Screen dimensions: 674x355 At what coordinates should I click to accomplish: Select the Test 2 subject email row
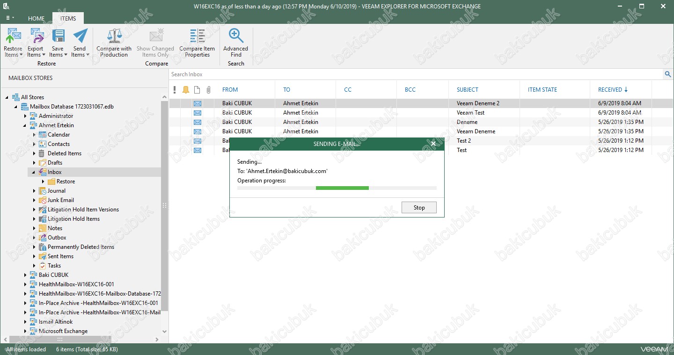421,141
